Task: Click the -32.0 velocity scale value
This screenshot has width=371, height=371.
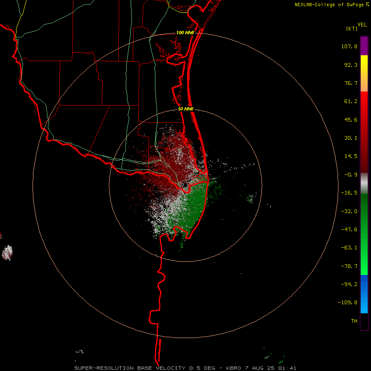Action: [349, 211]
